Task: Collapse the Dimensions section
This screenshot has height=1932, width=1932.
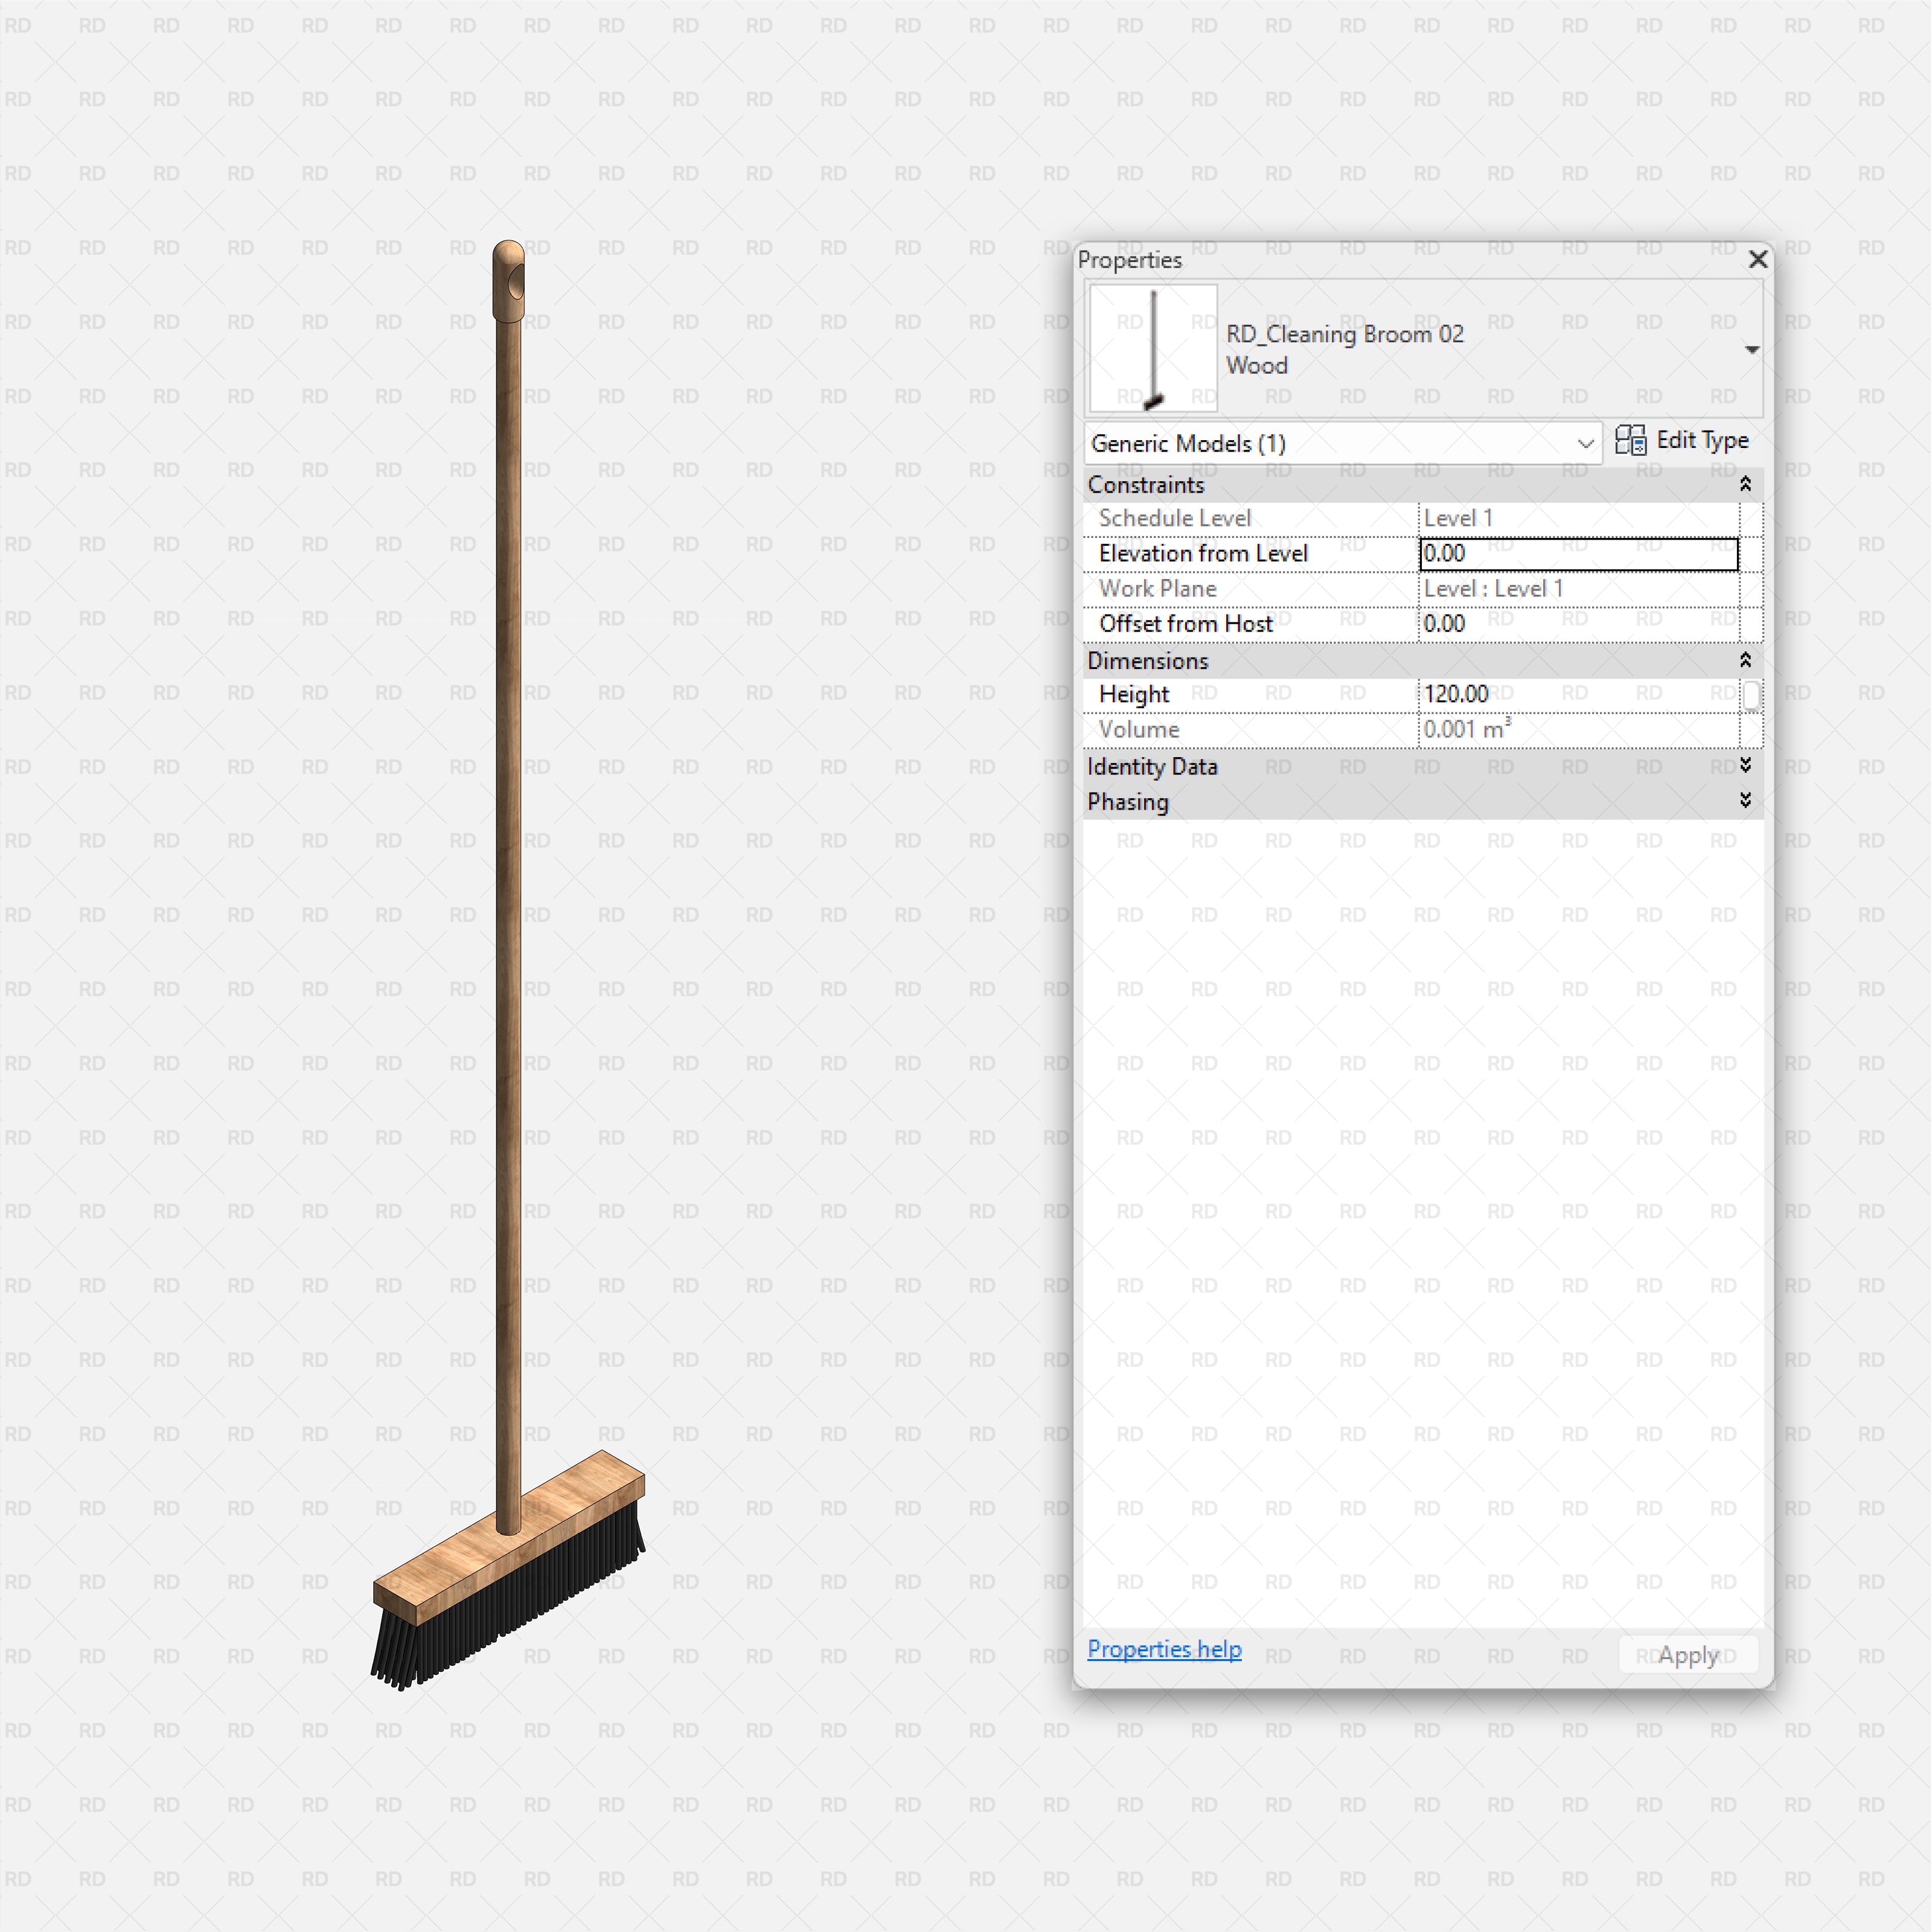Action: 1745,660
